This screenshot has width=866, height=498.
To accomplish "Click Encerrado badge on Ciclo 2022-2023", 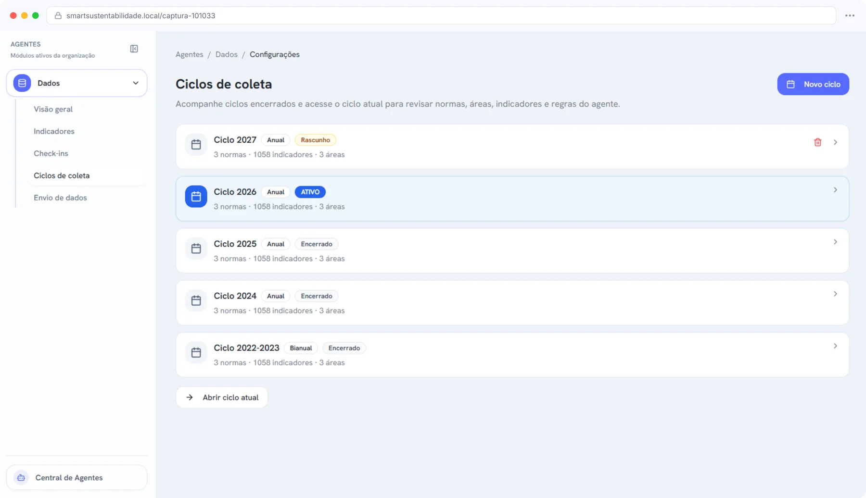I will point(344,348).
